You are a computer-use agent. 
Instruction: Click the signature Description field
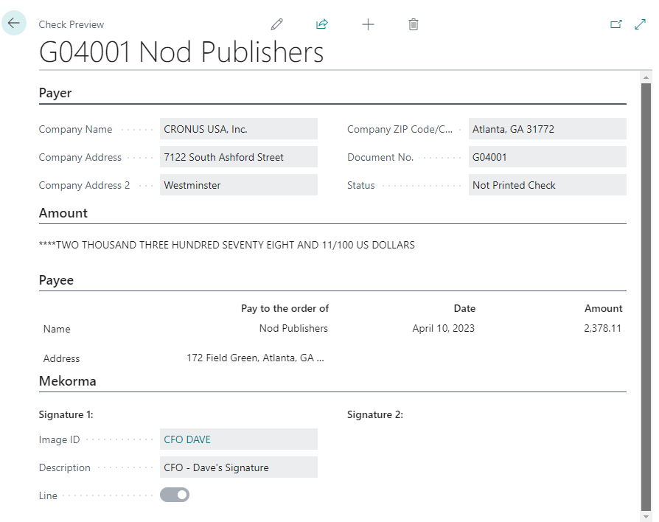point(238,467)
